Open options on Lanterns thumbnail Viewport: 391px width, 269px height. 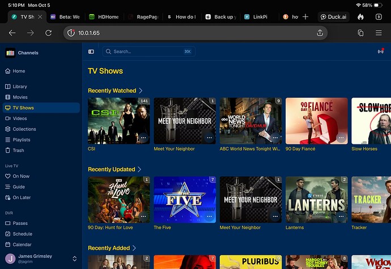(341, 216)
